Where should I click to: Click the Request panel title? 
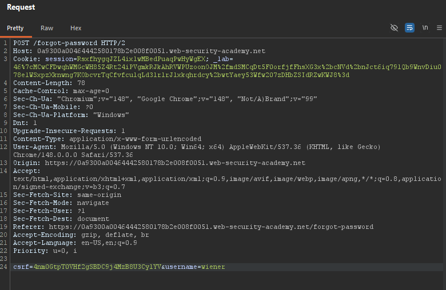click(x=21, y=7)
